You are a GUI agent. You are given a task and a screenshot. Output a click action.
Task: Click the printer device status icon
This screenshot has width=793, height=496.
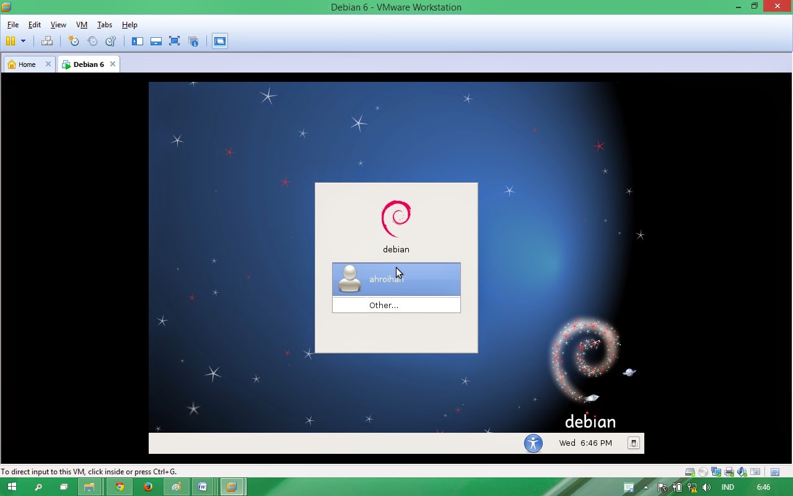tap(730, 472)
